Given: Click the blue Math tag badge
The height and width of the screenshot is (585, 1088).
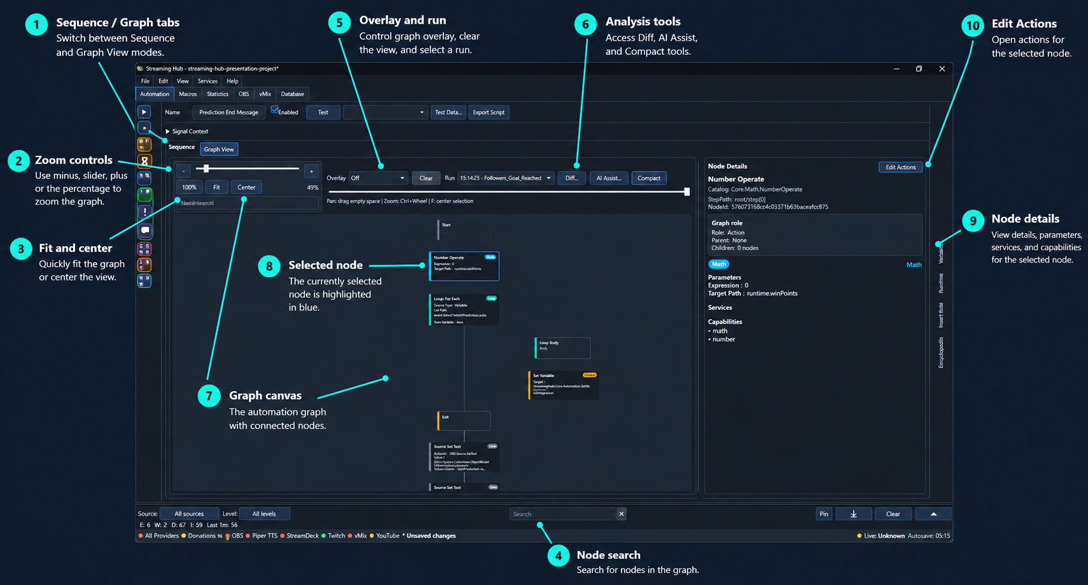Looking at the screenshot, I should click(x=718, y=264).
